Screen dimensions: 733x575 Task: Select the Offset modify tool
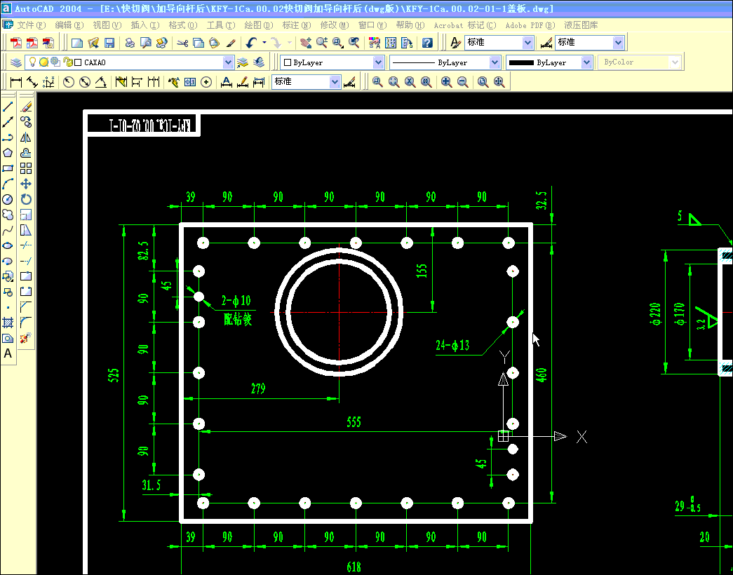(26, 153)
